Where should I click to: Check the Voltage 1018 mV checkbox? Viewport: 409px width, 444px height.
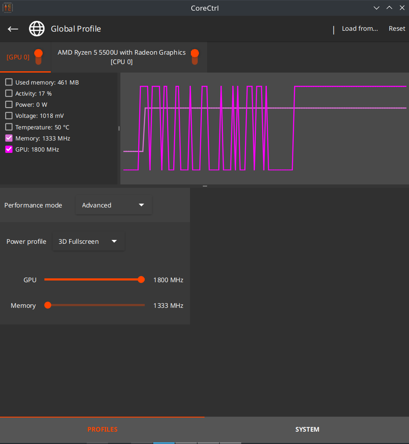click(x=9, y=115)
